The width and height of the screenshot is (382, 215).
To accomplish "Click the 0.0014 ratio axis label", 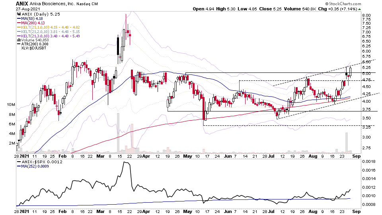I will 368,178.
